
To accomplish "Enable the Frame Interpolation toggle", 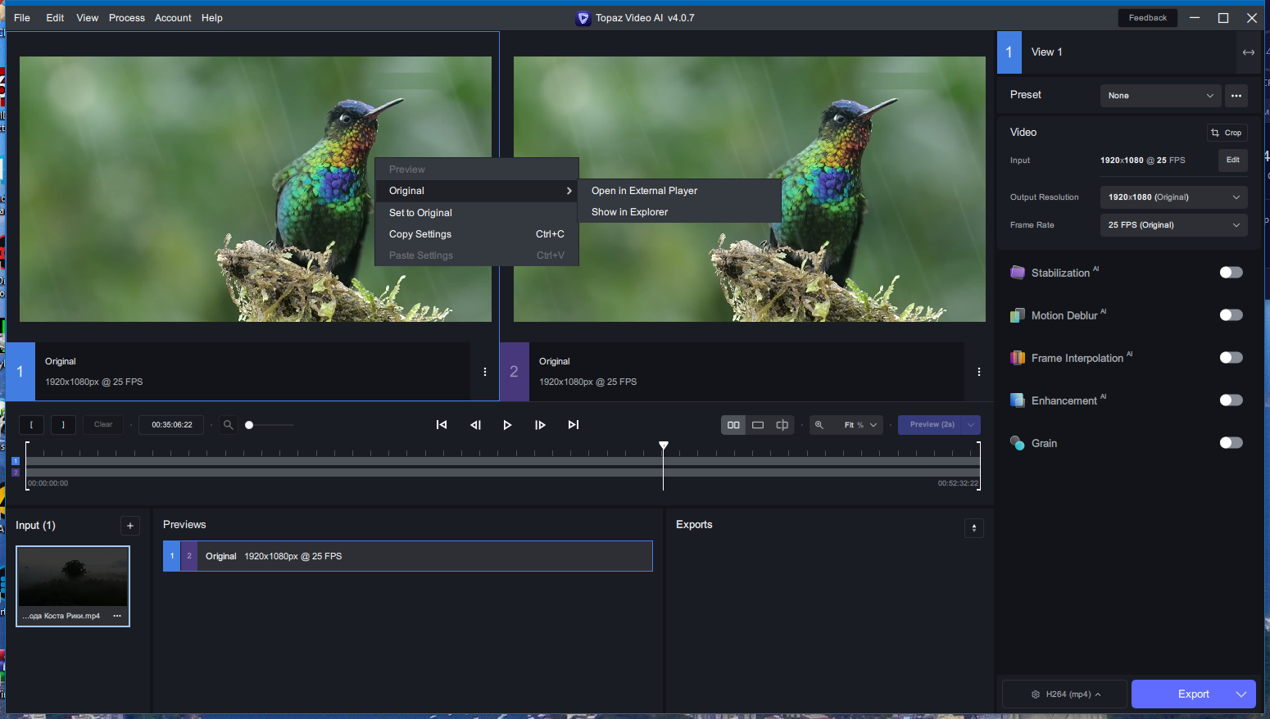I will pyautogui.click(x=1231, y=358).
